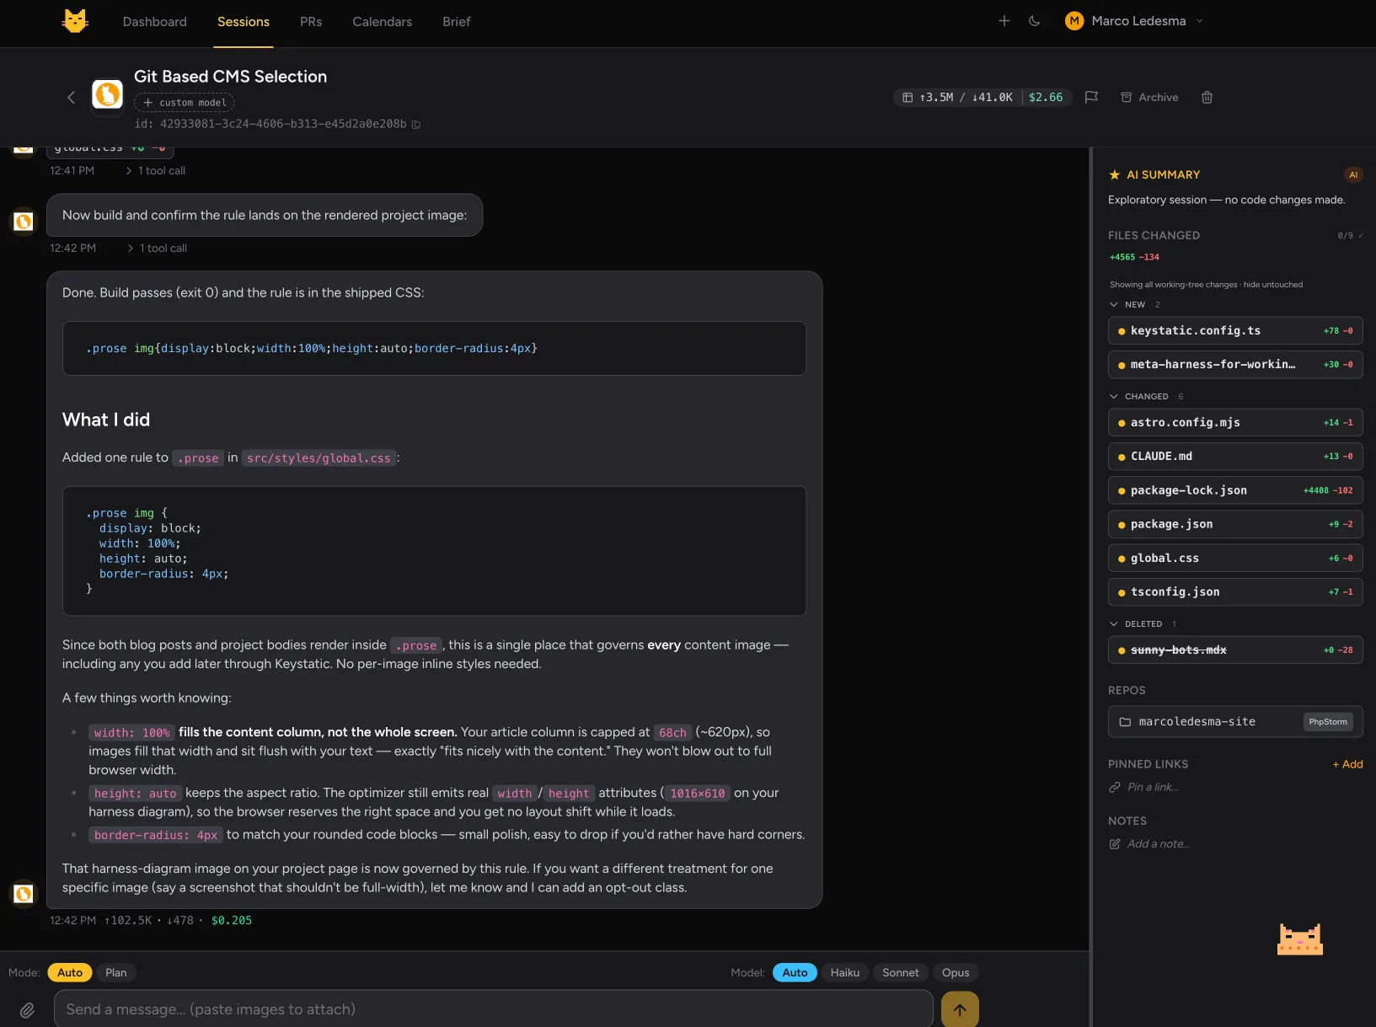Image resolution: width=1376 pixels, height=1027 pixels.
Task: Click the inline src/styles/global.css code
Action: (319, 458)
